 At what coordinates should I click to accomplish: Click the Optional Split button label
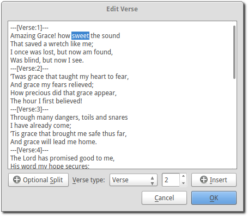click(43, 180)
